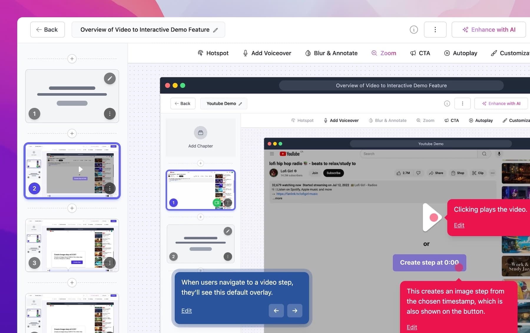Open the options menu on step 2 thumbnail
The height and width of the screenshot is (333, 530).
tap(110, 188)
